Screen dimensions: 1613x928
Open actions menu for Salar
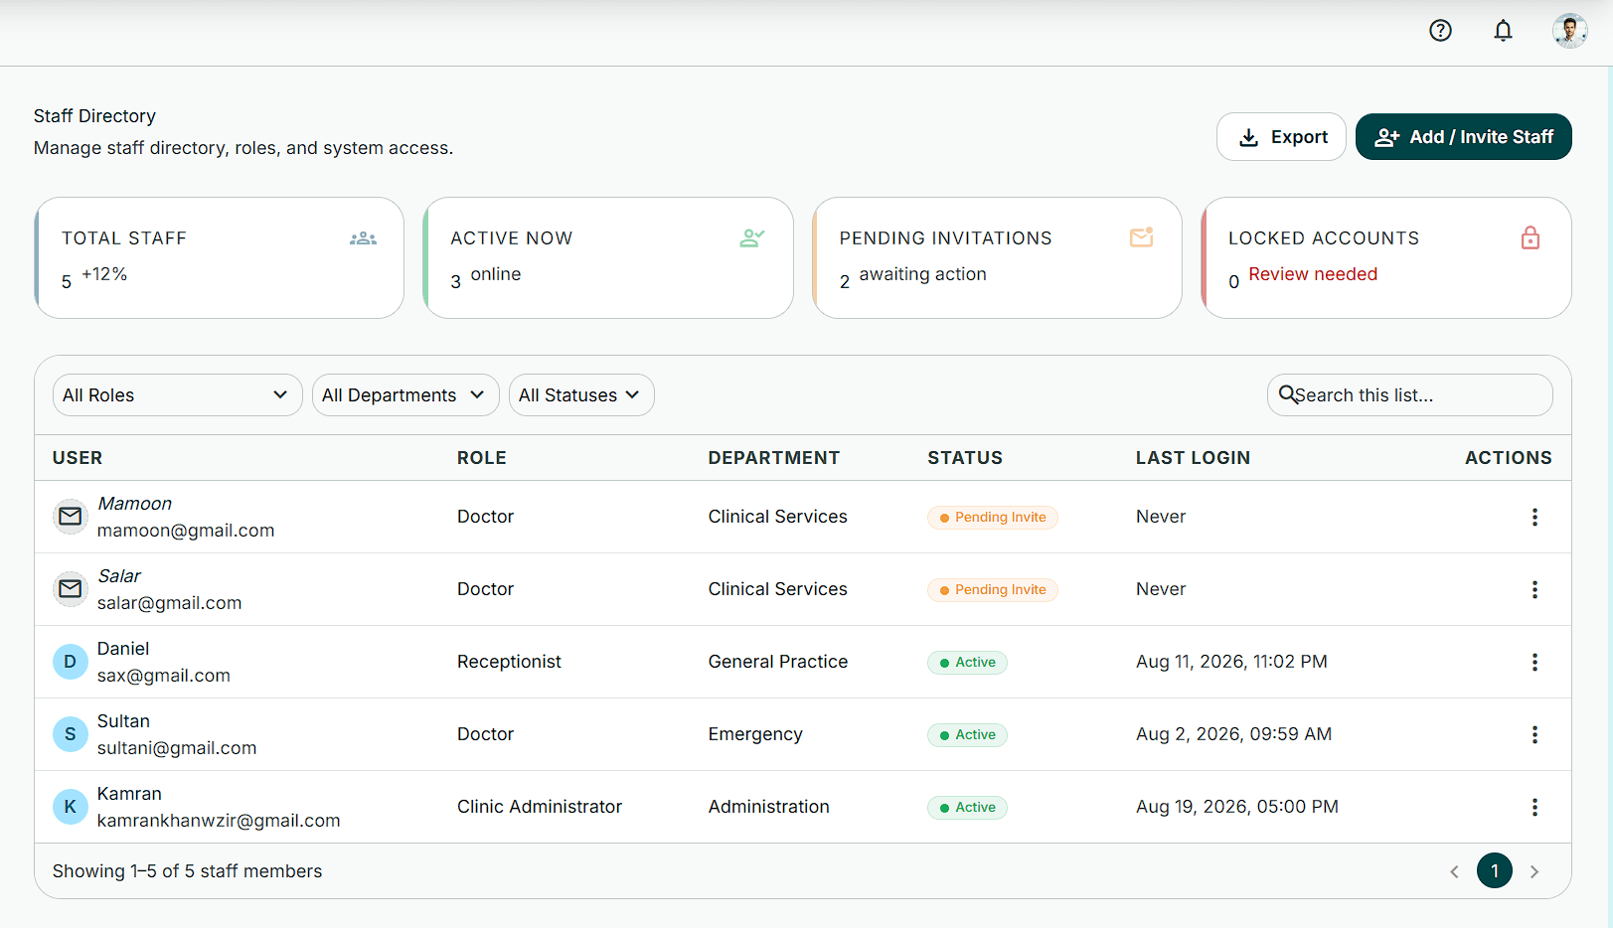tap(1534, 589)
